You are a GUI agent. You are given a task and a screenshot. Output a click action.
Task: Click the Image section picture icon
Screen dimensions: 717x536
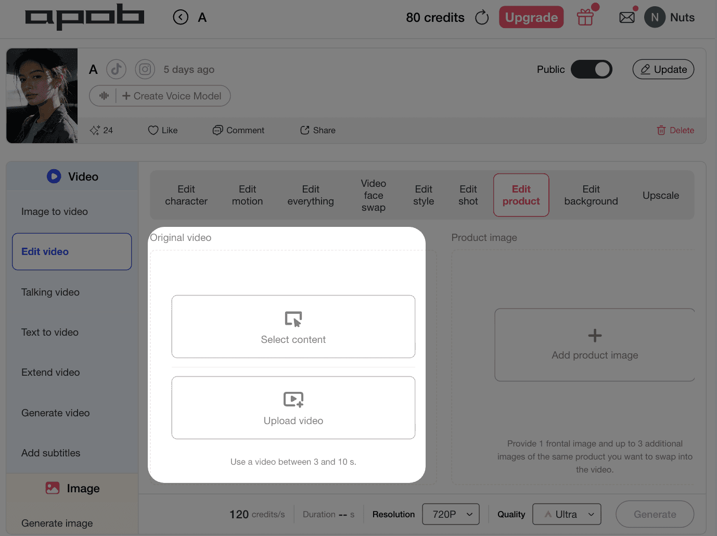[53, 488]
